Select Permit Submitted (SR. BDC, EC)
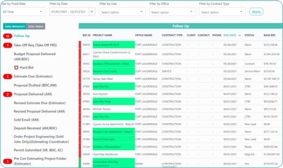 38,150
